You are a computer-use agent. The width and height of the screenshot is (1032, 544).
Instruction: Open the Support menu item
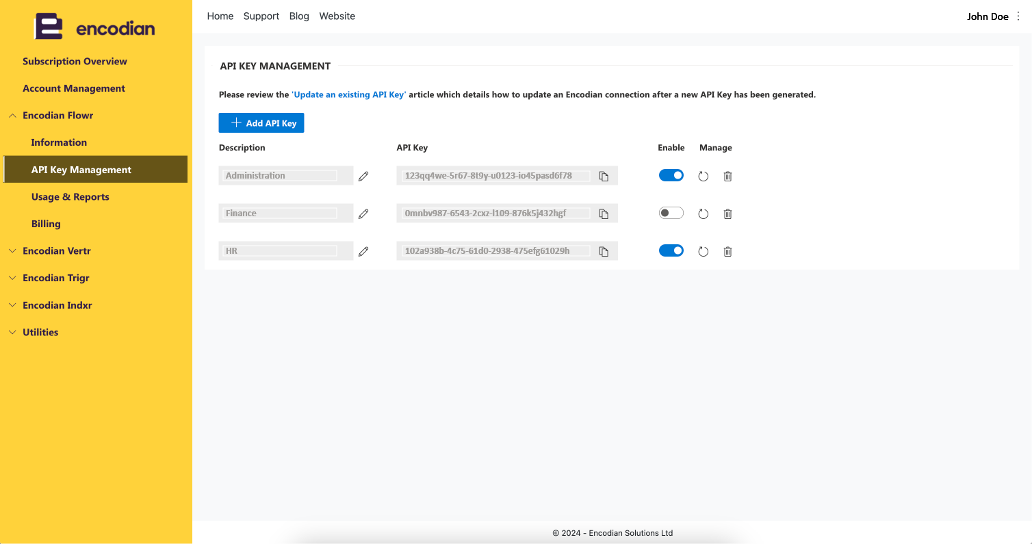261,16
